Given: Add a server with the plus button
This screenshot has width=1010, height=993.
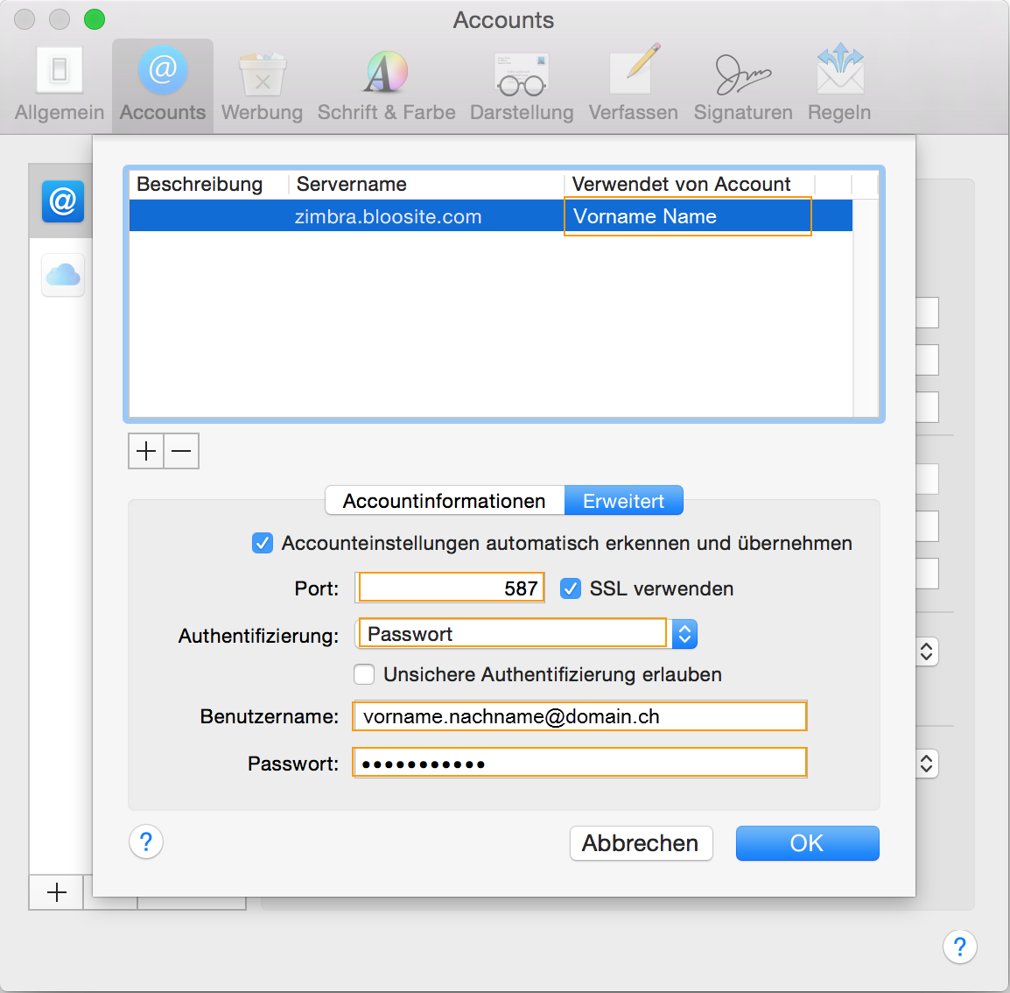Looking at the screenshot, I should 146,451.
